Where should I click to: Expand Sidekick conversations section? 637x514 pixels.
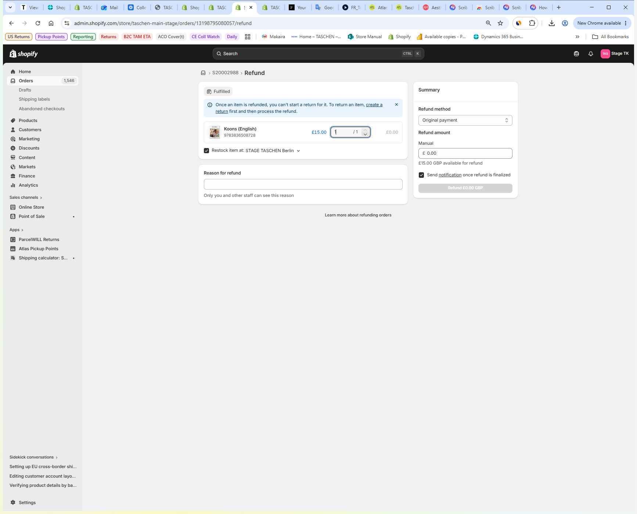(33, 457)
